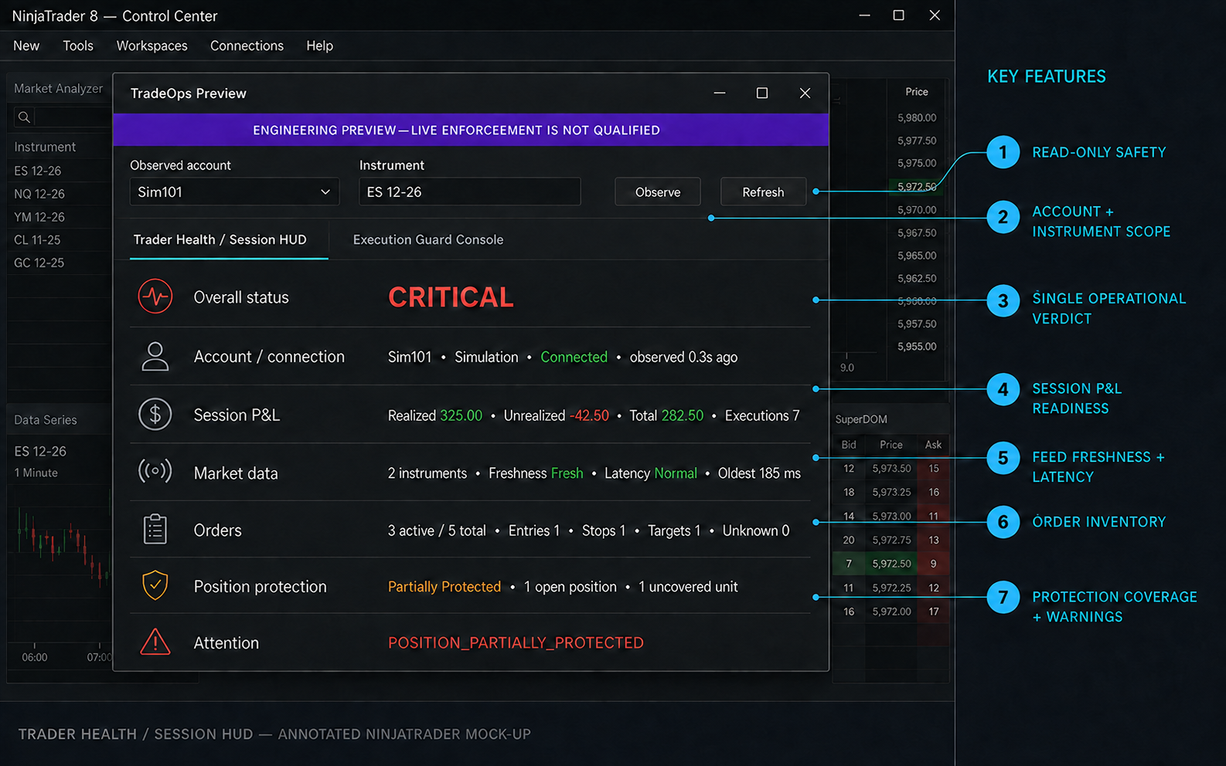This screenshot has width=1226, height=766.
Task: Click the Bid column header in SuperDOM
Action: 849,445
